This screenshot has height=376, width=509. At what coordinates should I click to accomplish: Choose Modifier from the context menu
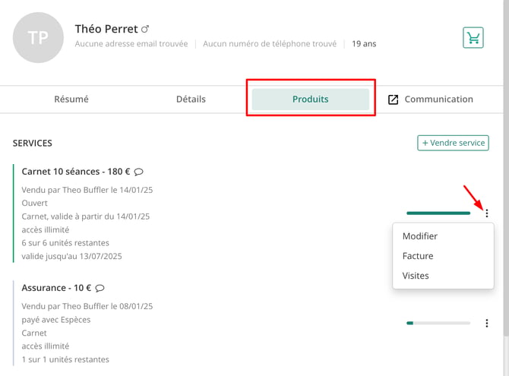coord(419,236)
